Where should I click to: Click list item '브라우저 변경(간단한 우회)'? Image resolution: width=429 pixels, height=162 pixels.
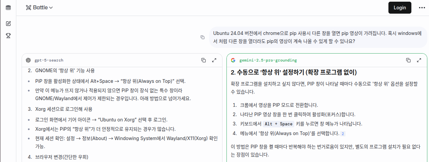62,157
